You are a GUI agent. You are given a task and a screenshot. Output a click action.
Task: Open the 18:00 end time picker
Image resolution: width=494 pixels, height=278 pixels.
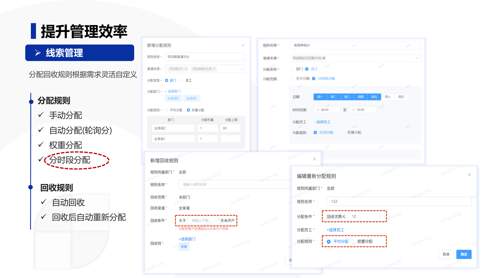(363, 110)
